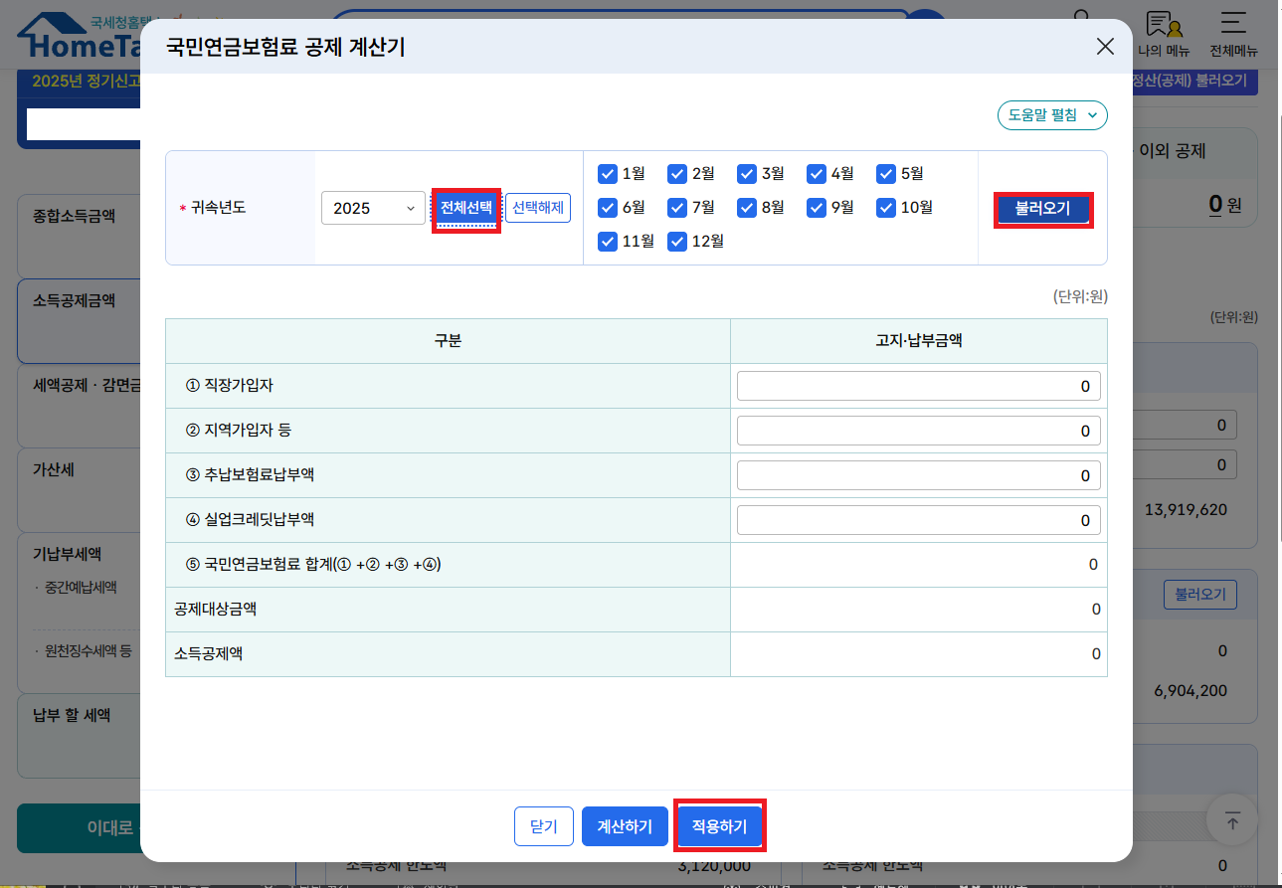Image resolution: width=1282 pixels, height=888 pixels.
Task: Expand the 도움말 펼침 help section
Action: click(x=1052, y=115)
